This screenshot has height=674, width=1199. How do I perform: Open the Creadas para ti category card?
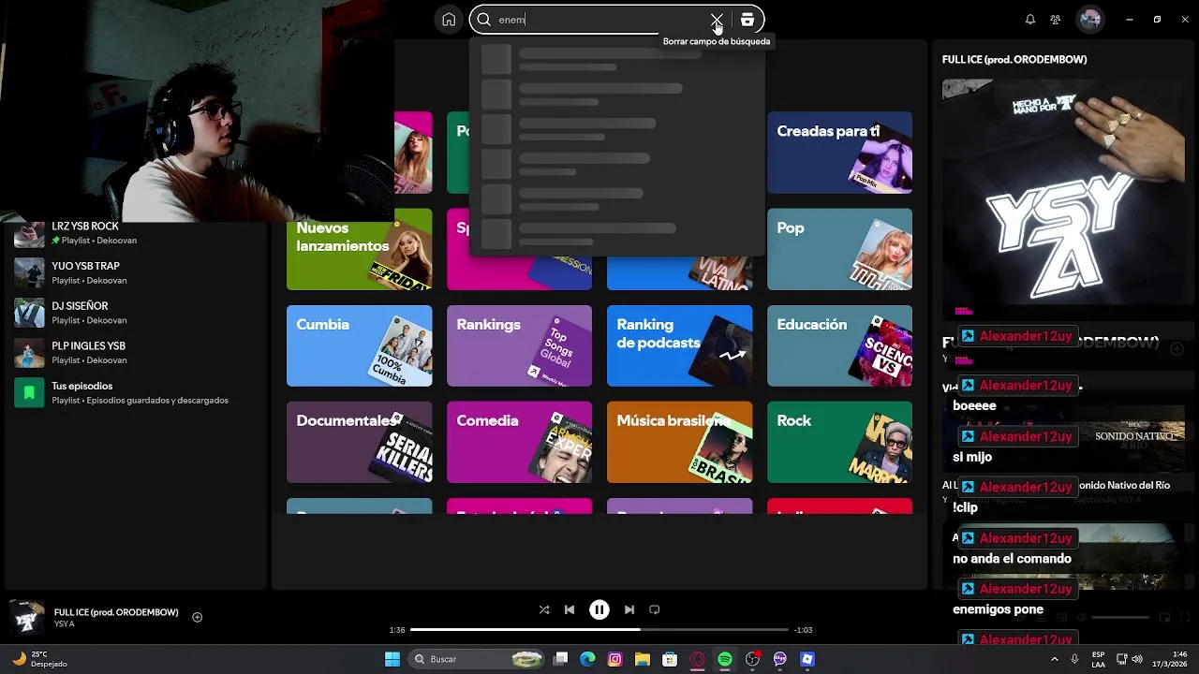click(x=839, y=153)
